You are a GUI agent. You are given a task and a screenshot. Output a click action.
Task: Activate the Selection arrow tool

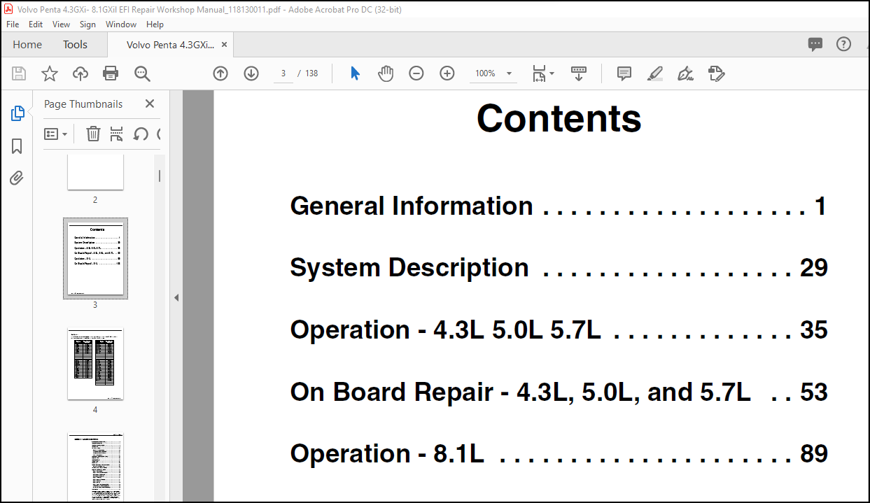pyautogui.click(x=355, y=73)
